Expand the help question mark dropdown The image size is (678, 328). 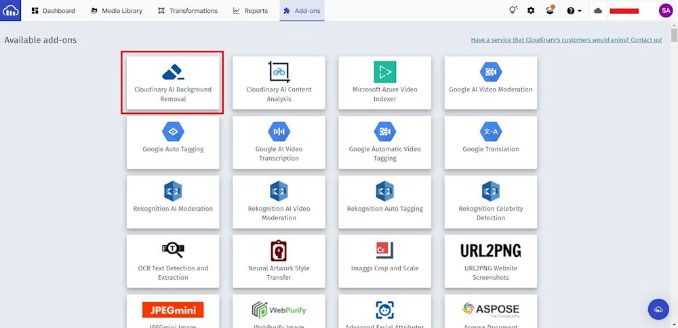click(574, 11)
